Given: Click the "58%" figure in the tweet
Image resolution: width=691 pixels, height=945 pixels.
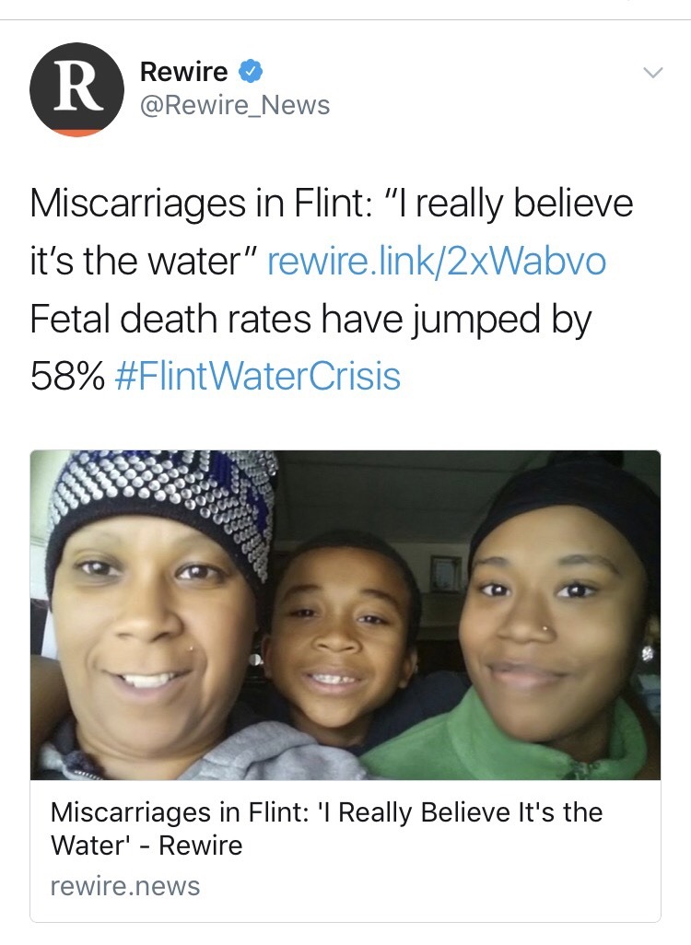Looking at the screenshot, I should pos(66,376).
